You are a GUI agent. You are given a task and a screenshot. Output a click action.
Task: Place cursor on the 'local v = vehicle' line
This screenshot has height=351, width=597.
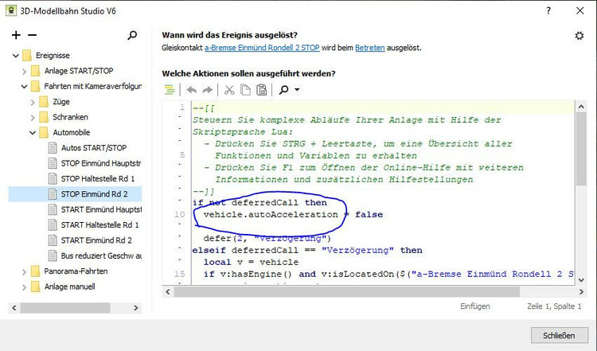pos(251,263)
